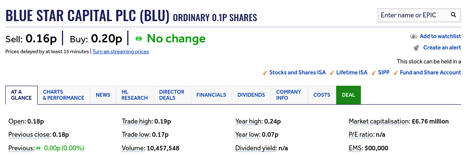Open the Financials tab
The width and height of the screenshot is (465, 156).
coord(211,95)
